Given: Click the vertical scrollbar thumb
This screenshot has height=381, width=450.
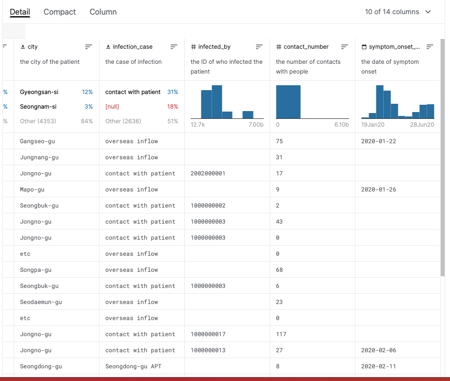Looking at the screenshot, I should click(443, 157).
